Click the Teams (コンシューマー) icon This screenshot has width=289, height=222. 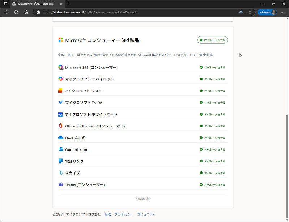pyautogui.click(x=61, y=184)
